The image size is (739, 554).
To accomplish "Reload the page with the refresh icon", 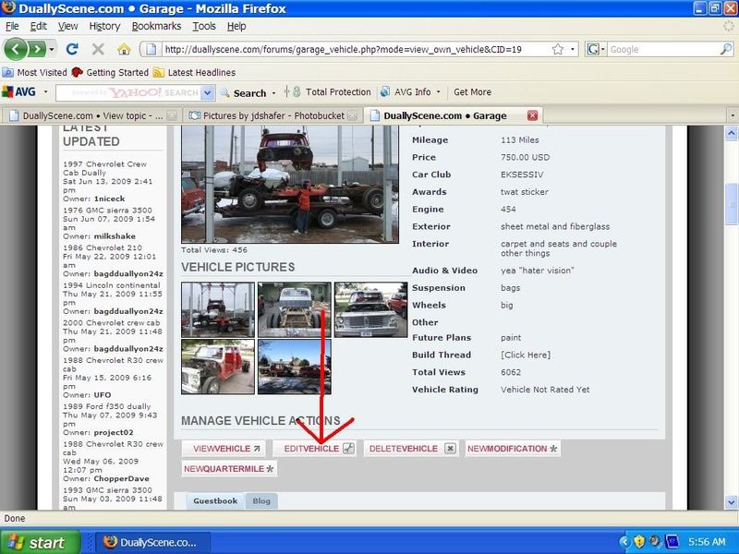I will coord(74,48).
